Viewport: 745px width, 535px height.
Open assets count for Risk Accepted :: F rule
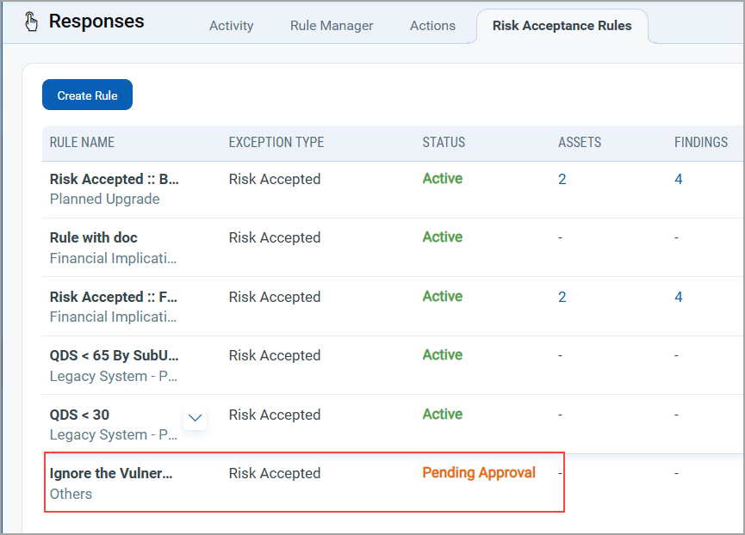(562, 297)
